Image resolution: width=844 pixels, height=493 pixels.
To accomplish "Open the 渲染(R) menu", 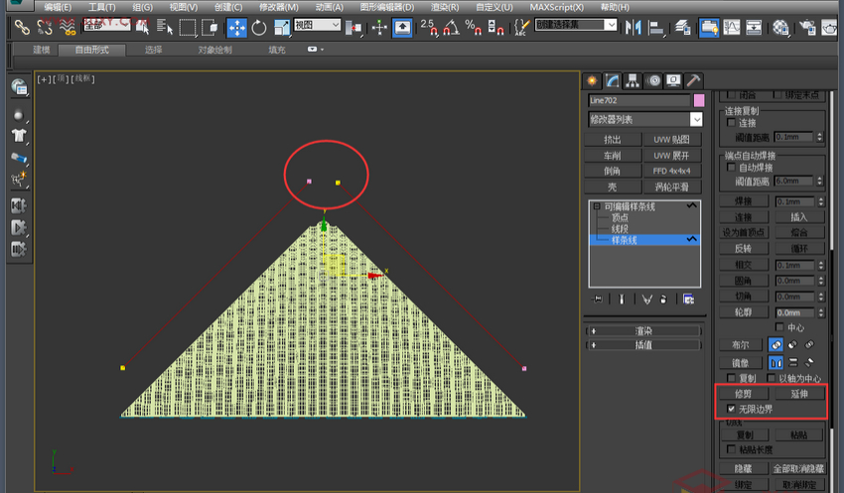I will pos(445,7).
